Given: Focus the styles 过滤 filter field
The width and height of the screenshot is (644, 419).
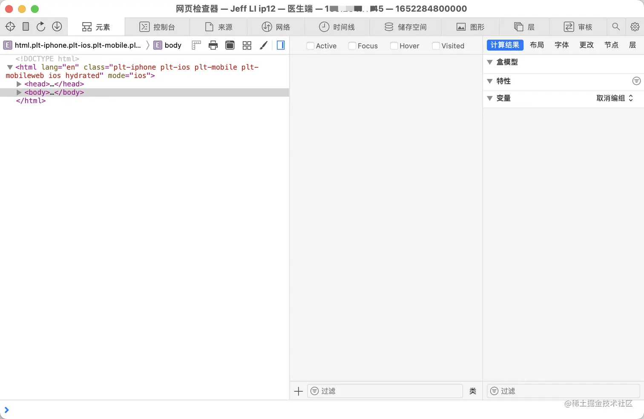Looking at the screenshot, I should (385, 391).
